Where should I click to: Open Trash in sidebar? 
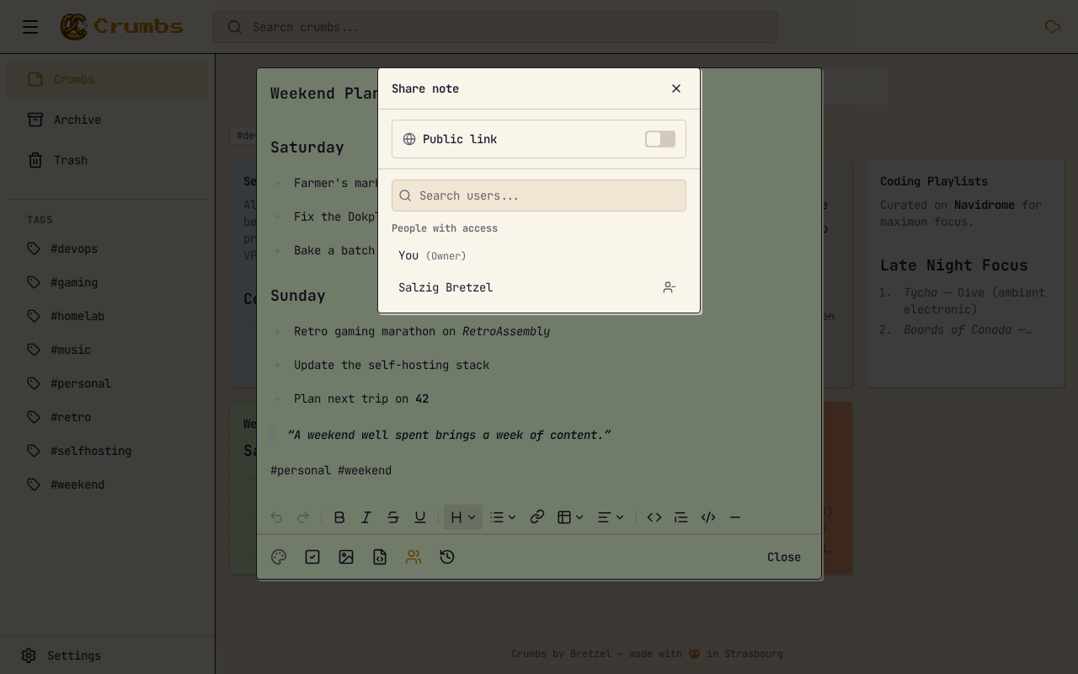108,160
